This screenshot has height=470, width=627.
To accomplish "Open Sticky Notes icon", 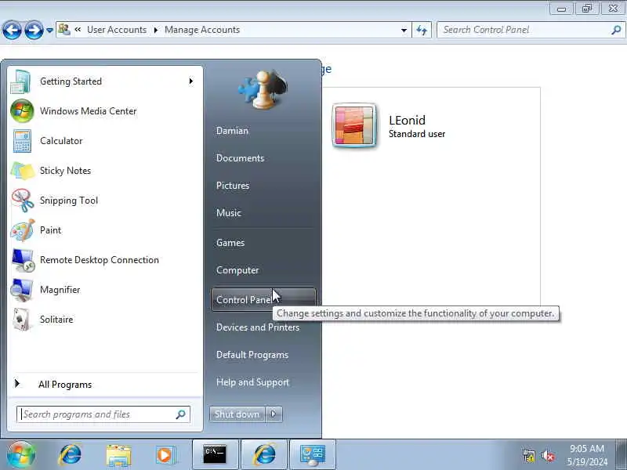I will click(x=22, y=171).
